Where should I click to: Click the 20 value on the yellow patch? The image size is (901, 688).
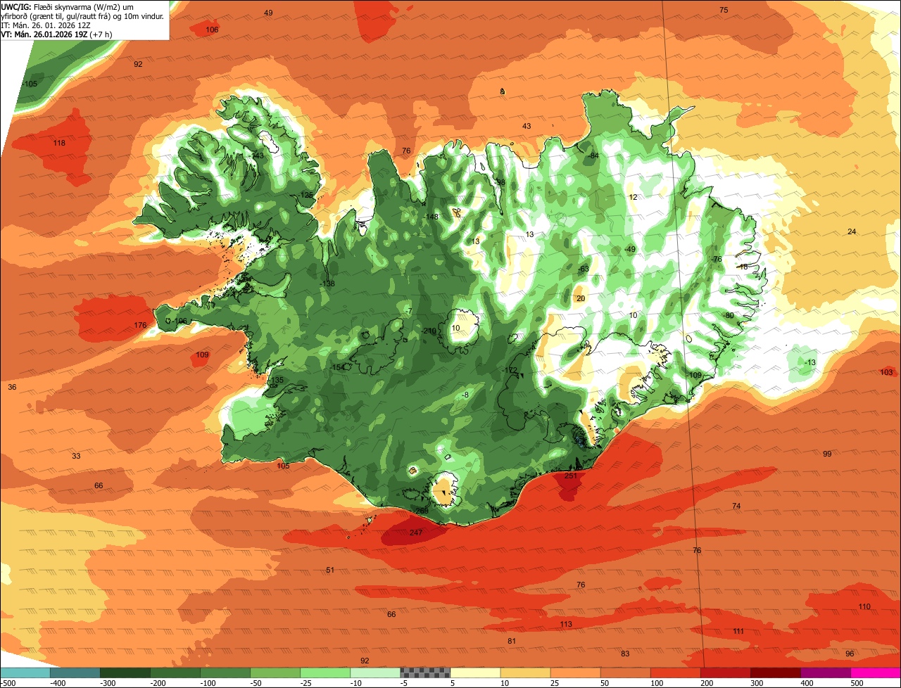pos(581,299)
